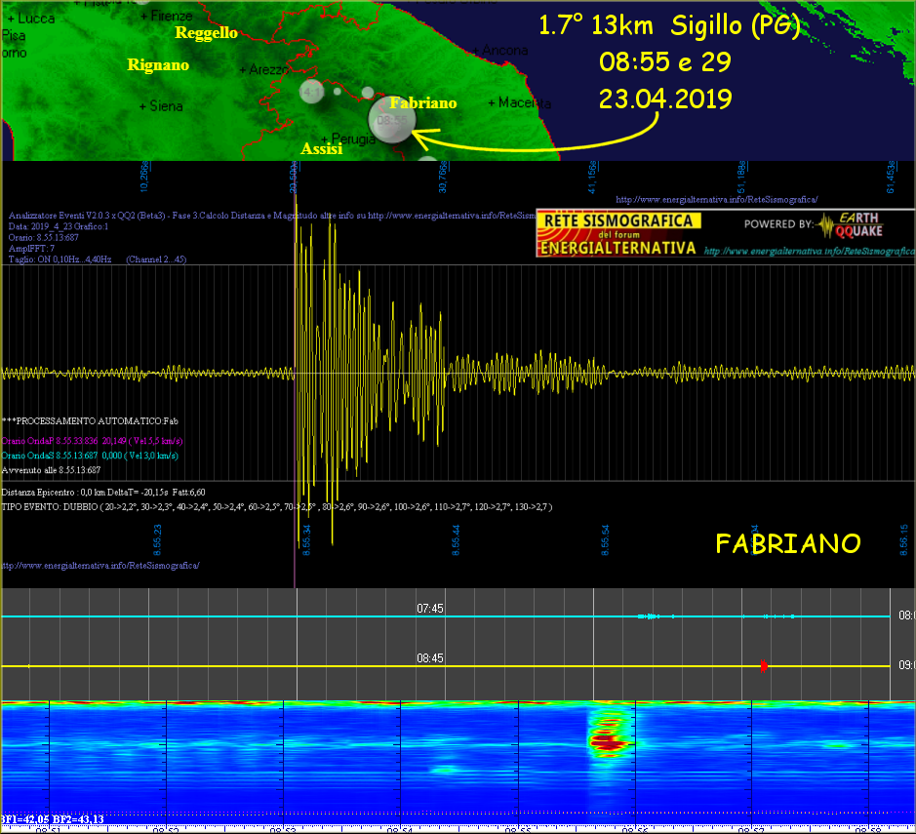Click the 51,188s top axis label

click(x=741, y=177)
